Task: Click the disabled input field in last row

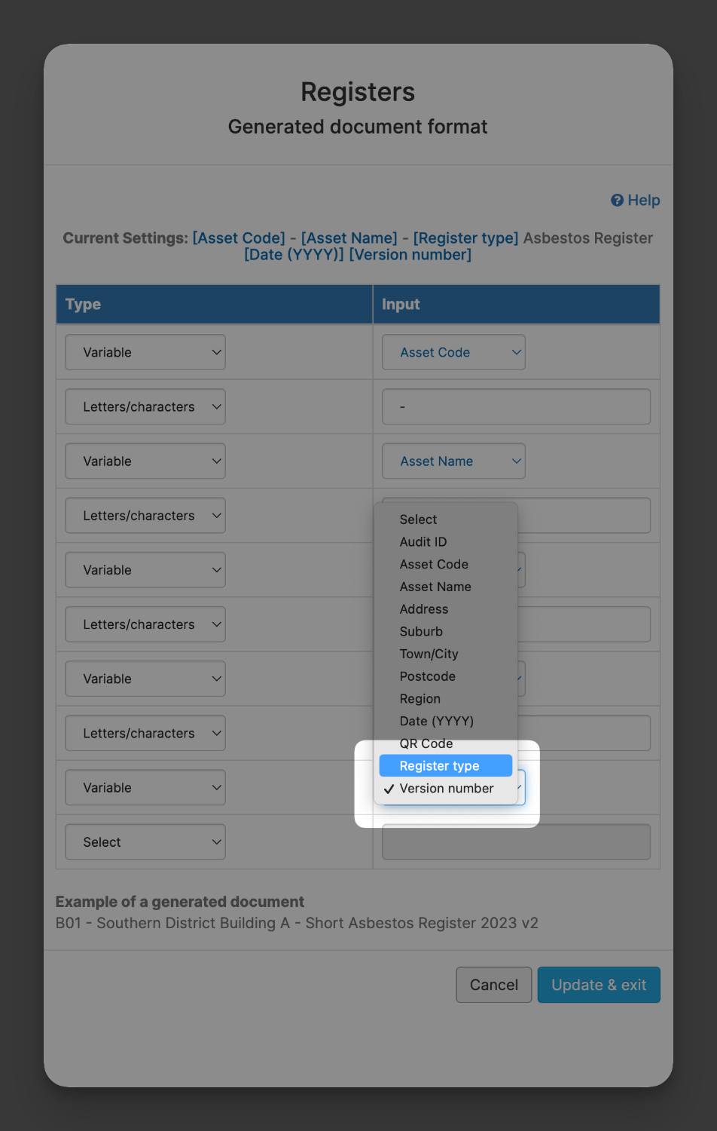Action: pyautogui.click(x=516, y=841)
